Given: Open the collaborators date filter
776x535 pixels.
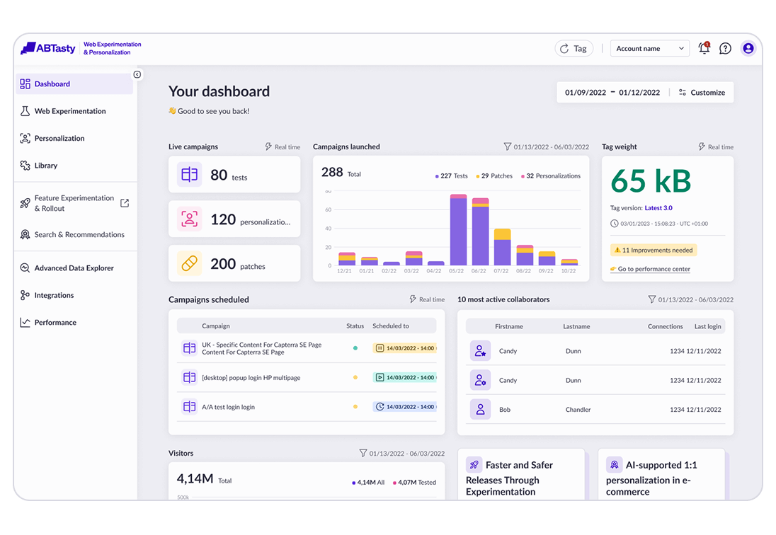Looking at the screenshot, I should pyautogui.click(x=651, y=300).
